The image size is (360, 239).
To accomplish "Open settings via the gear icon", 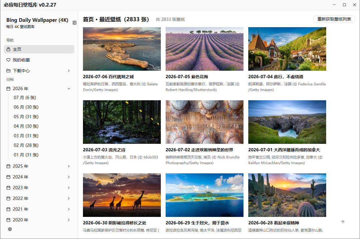I will 10,229.
